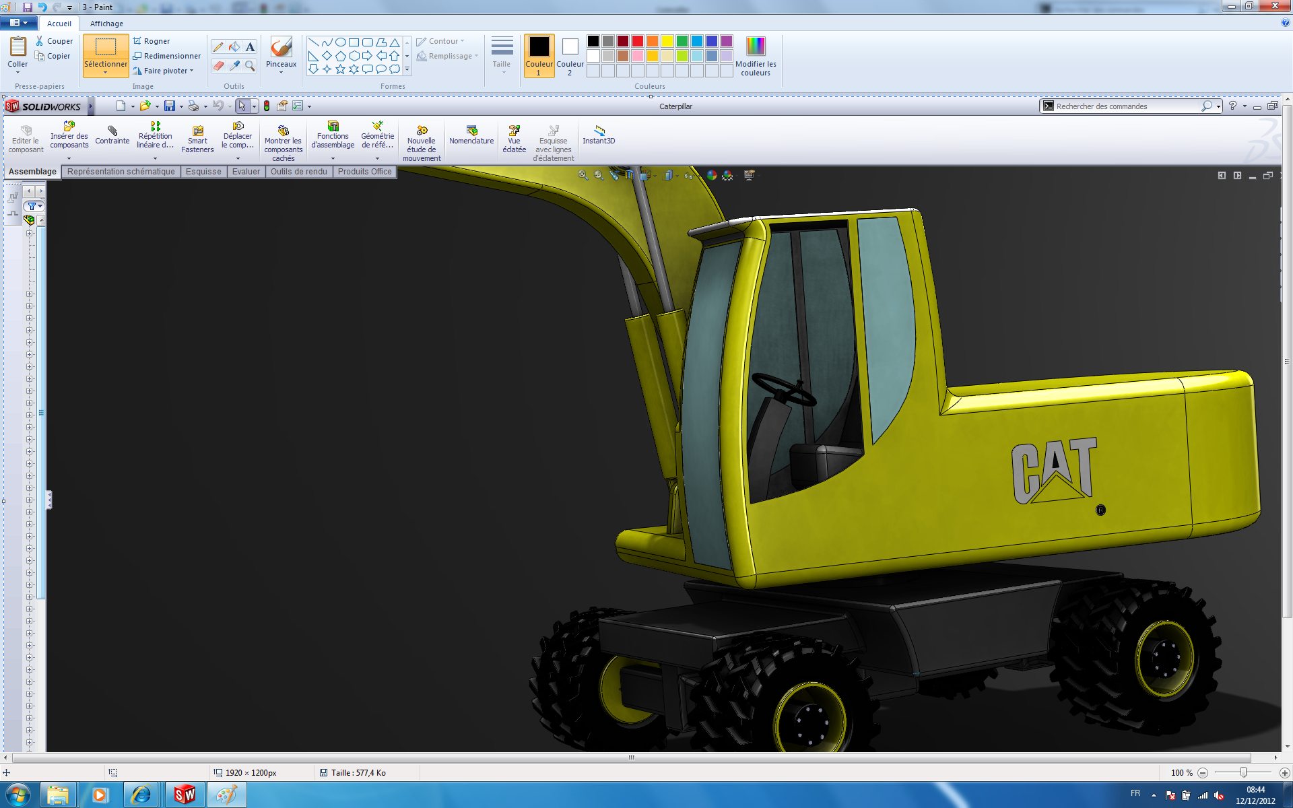The height and width of the screenshot is (808, 1293).
Task: Adjust the zoom slider in status bar
Action: tap(1243, 772)
